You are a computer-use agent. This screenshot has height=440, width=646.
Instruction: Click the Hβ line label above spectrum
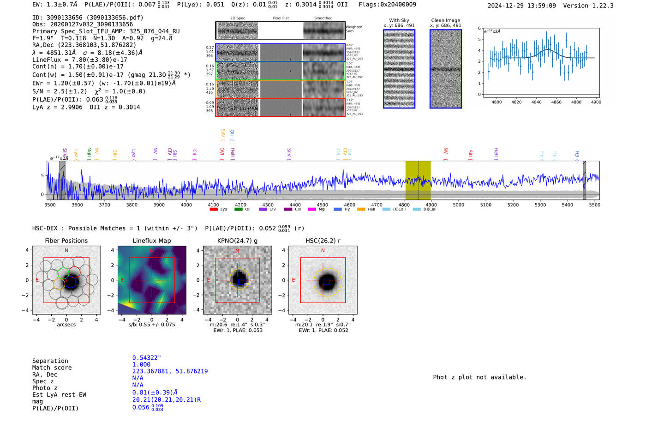pyautogui.click(x=577, y=154)
